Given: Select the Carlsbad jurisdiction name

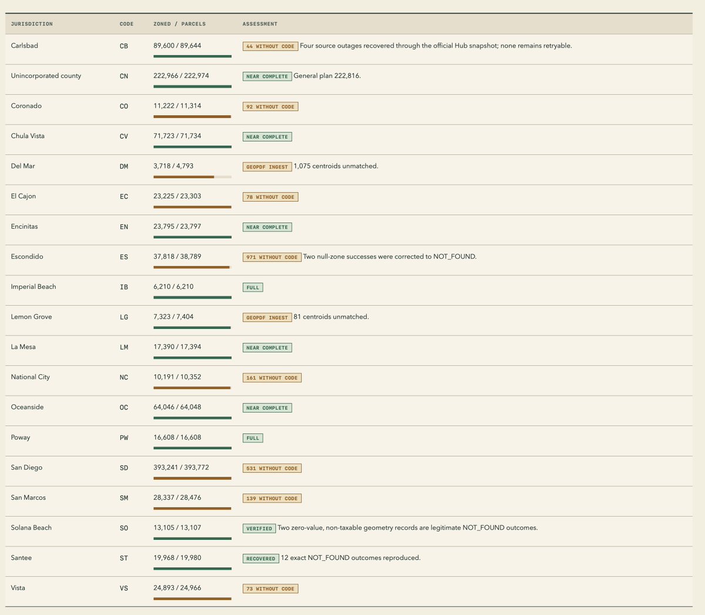Looking at the screenshot, I should point(24,46).
